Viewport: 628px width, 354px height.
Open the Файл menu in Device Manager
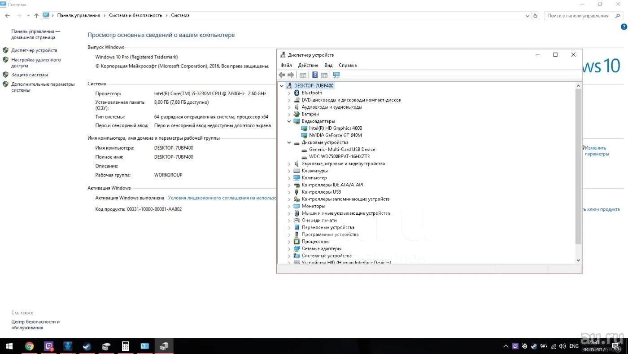(286, 65)
